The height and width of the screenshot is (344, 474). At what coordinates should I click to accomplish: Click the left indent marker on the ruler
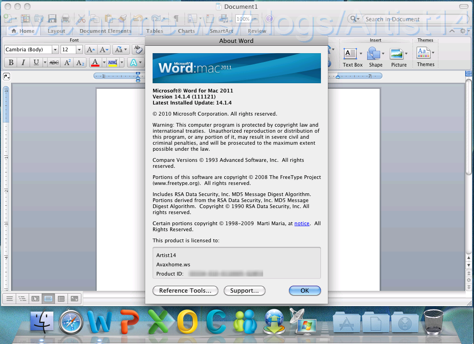[x=138, y=80]
